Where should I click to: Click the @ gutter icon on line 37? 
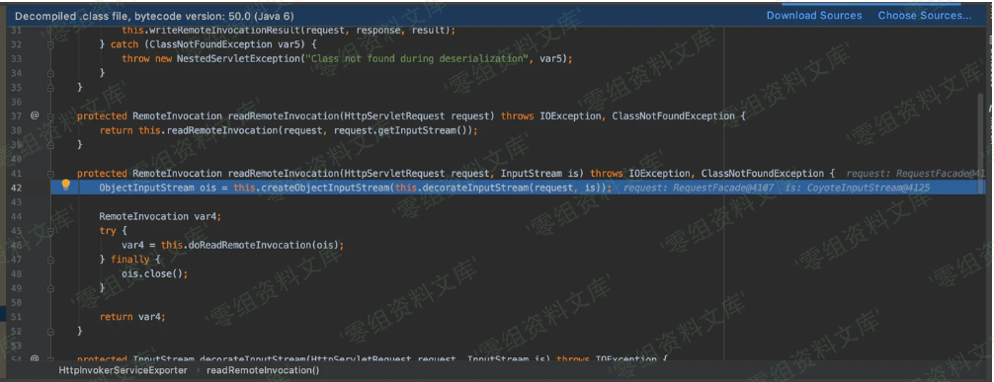tap(35, 115)
